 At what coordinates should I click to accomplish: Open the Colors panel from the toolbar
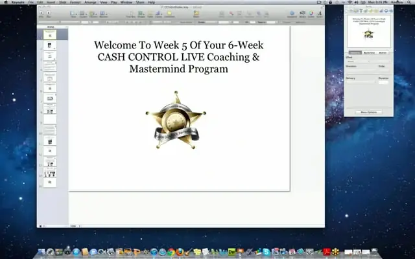pos(311,14)
